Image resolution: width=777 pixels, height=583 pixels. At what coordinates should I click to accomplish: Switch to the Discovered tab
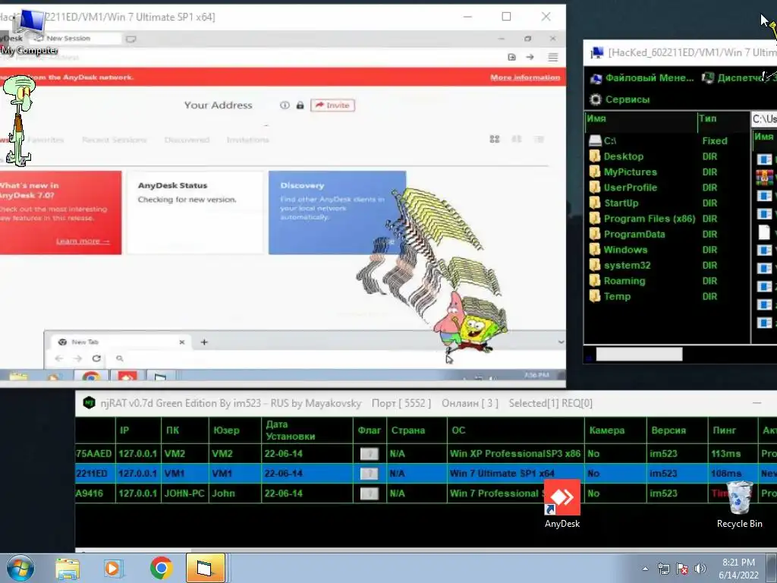point(187,140)
